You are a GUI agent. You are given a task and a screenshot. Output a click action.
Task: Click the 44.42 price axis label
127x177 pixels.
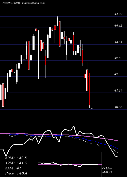pyautogui.click(x=118, y=26)
